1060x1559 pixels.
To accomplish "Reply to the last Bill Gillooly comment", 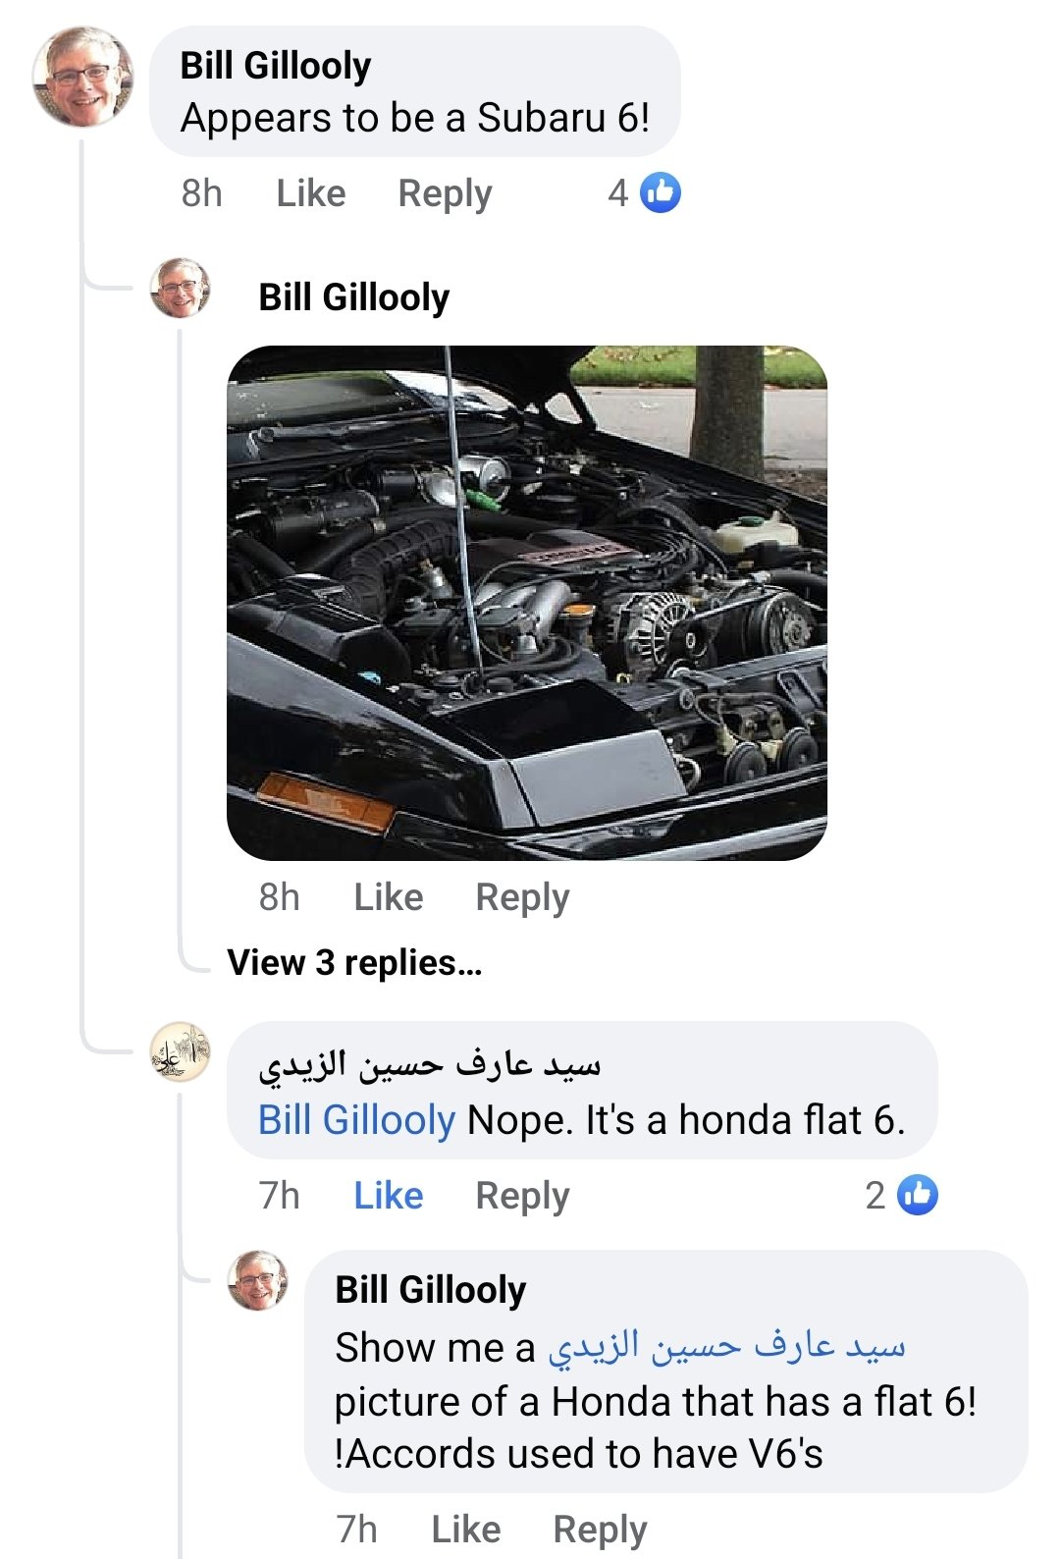I will click(600, 1530).
